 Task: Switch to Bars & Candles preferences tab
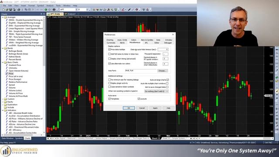point(147,40)
